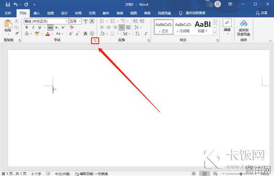Toggle Superscript formatting
Viewport: 274px width, 176px height.
[x=63, y=27]
